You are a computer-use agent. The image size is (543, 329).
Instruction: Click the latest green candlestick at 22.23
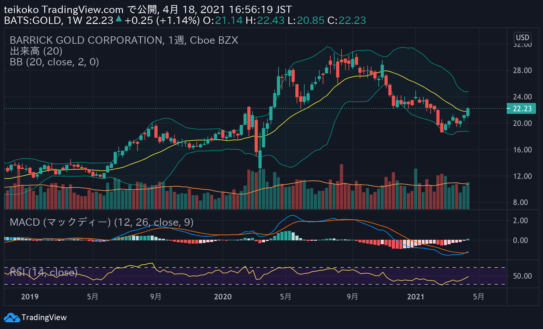pos(468,112)
